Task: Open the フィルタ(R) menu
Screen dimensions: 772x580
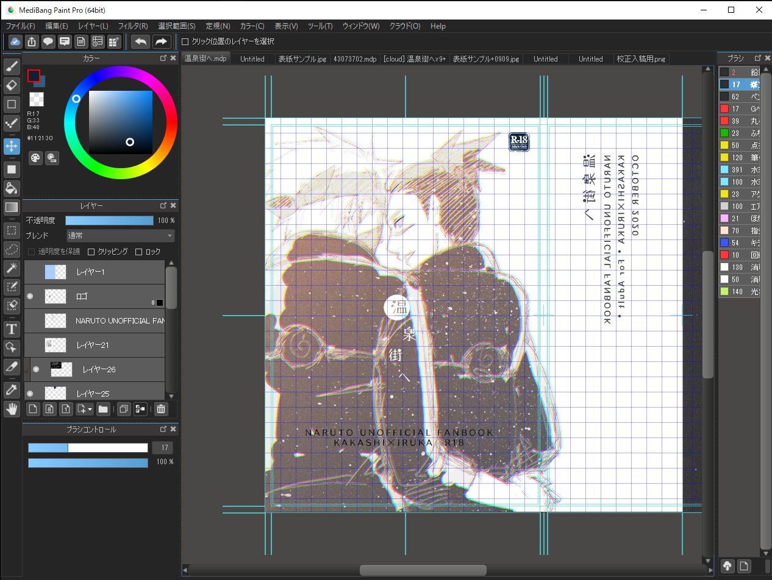Action: pyautogui.click(x=132, y=26)
